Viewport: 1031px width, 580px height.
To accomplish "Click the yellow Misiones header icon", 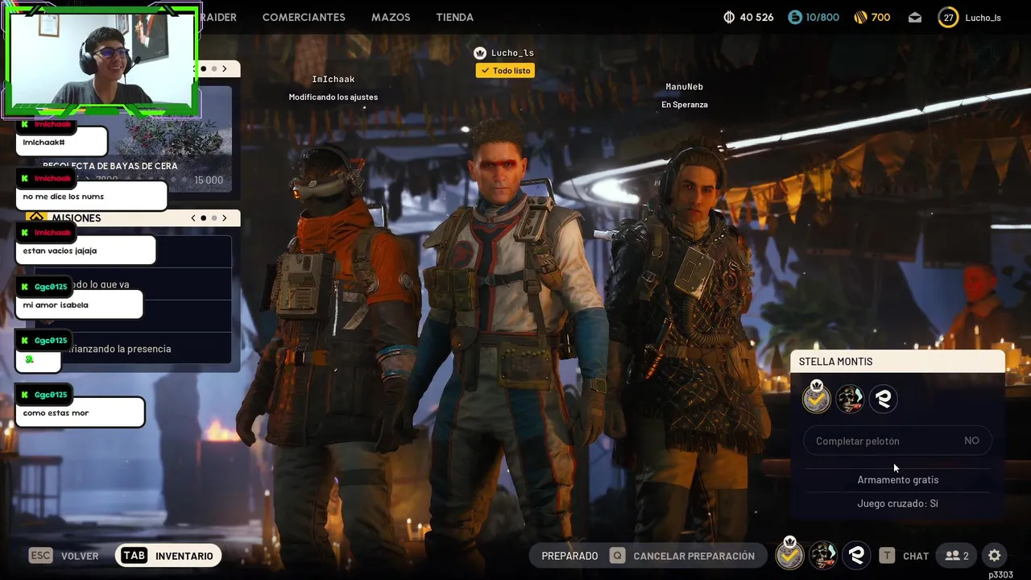I will pyautogui.click(x=35, y=217).
